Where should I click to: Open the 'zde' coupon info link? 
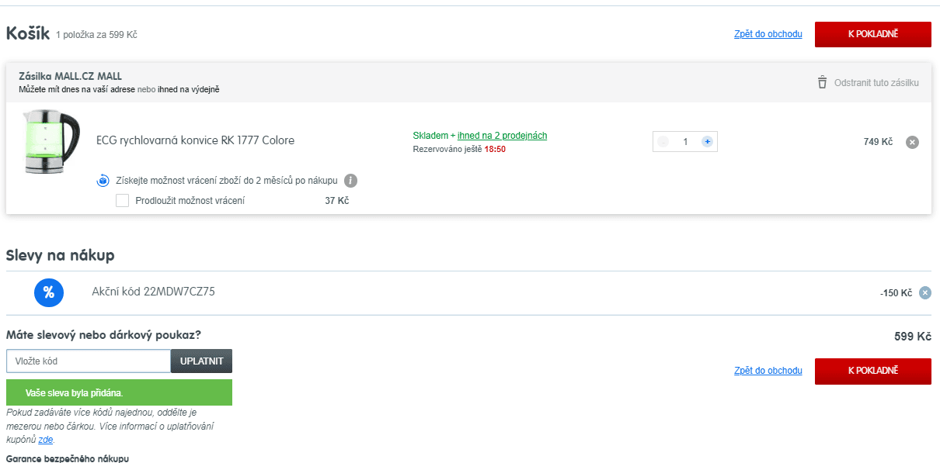coord(46,440)
